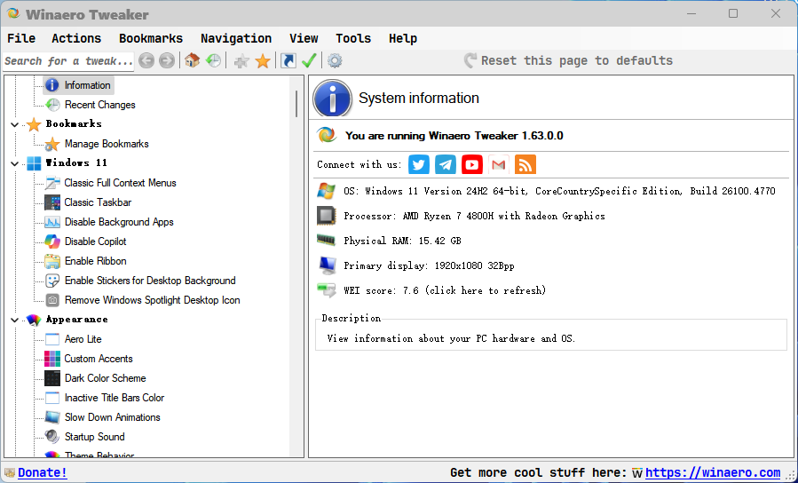
Task: Click Reset this page to defaults
Action: (x=576, y=60)
